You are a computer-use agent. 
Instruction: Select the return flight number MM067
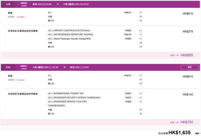24,66
